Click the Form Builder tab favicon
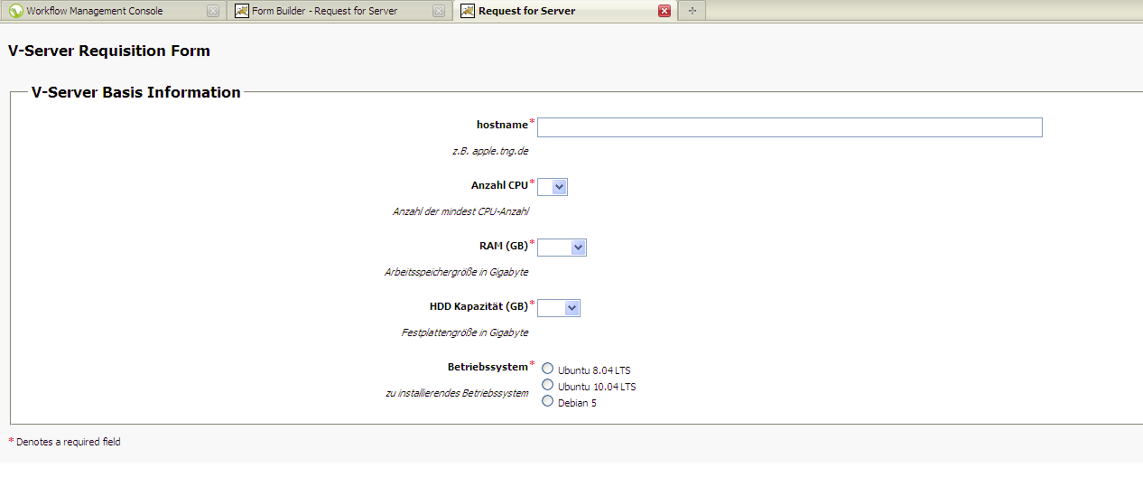1143x496 pixels. 242,11
